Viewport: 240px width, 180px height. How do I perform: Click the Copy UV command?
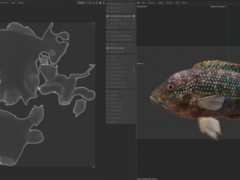pyautogui.click(x=121, y=91)
